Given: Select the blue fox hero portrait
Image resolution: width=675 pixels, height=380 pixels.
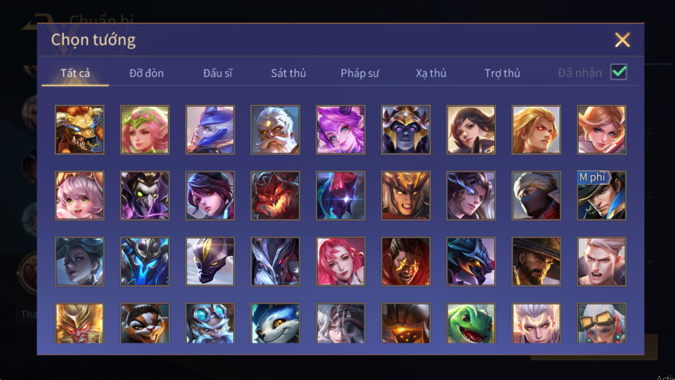Looking at the screenshot, I should point(275,323).
